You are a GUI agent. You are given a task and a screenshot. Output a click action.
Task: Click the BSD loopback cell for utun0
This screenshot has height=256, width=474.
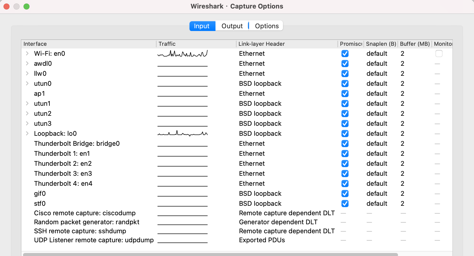pos(260,83)
